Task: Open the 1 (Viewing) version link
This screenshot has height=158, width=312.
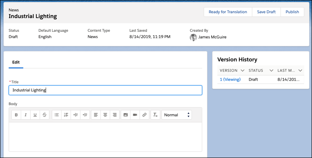Action: click(x=230, y=79)
